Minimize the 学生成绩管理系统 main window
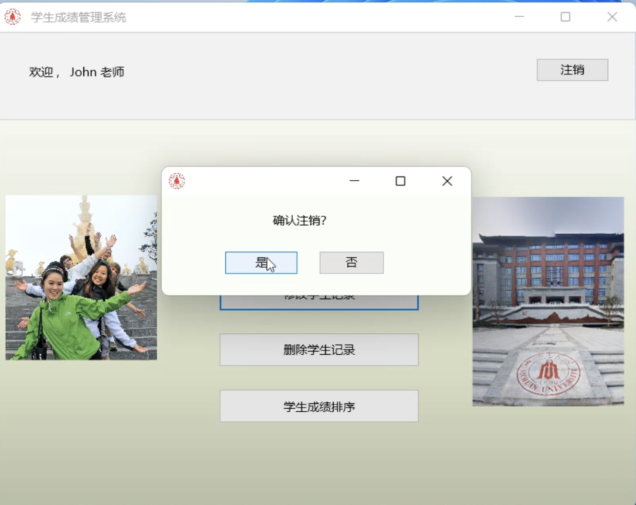Screen dimensions: 636x505 519,17
